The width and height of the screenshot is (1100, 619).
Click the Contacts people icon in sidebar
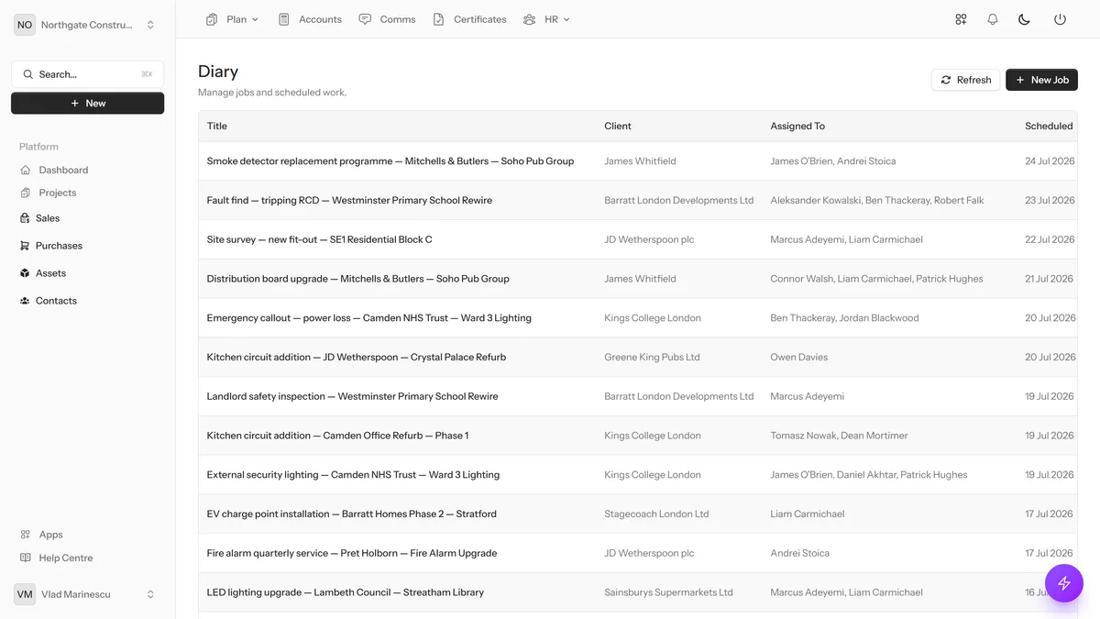(25, 301)
